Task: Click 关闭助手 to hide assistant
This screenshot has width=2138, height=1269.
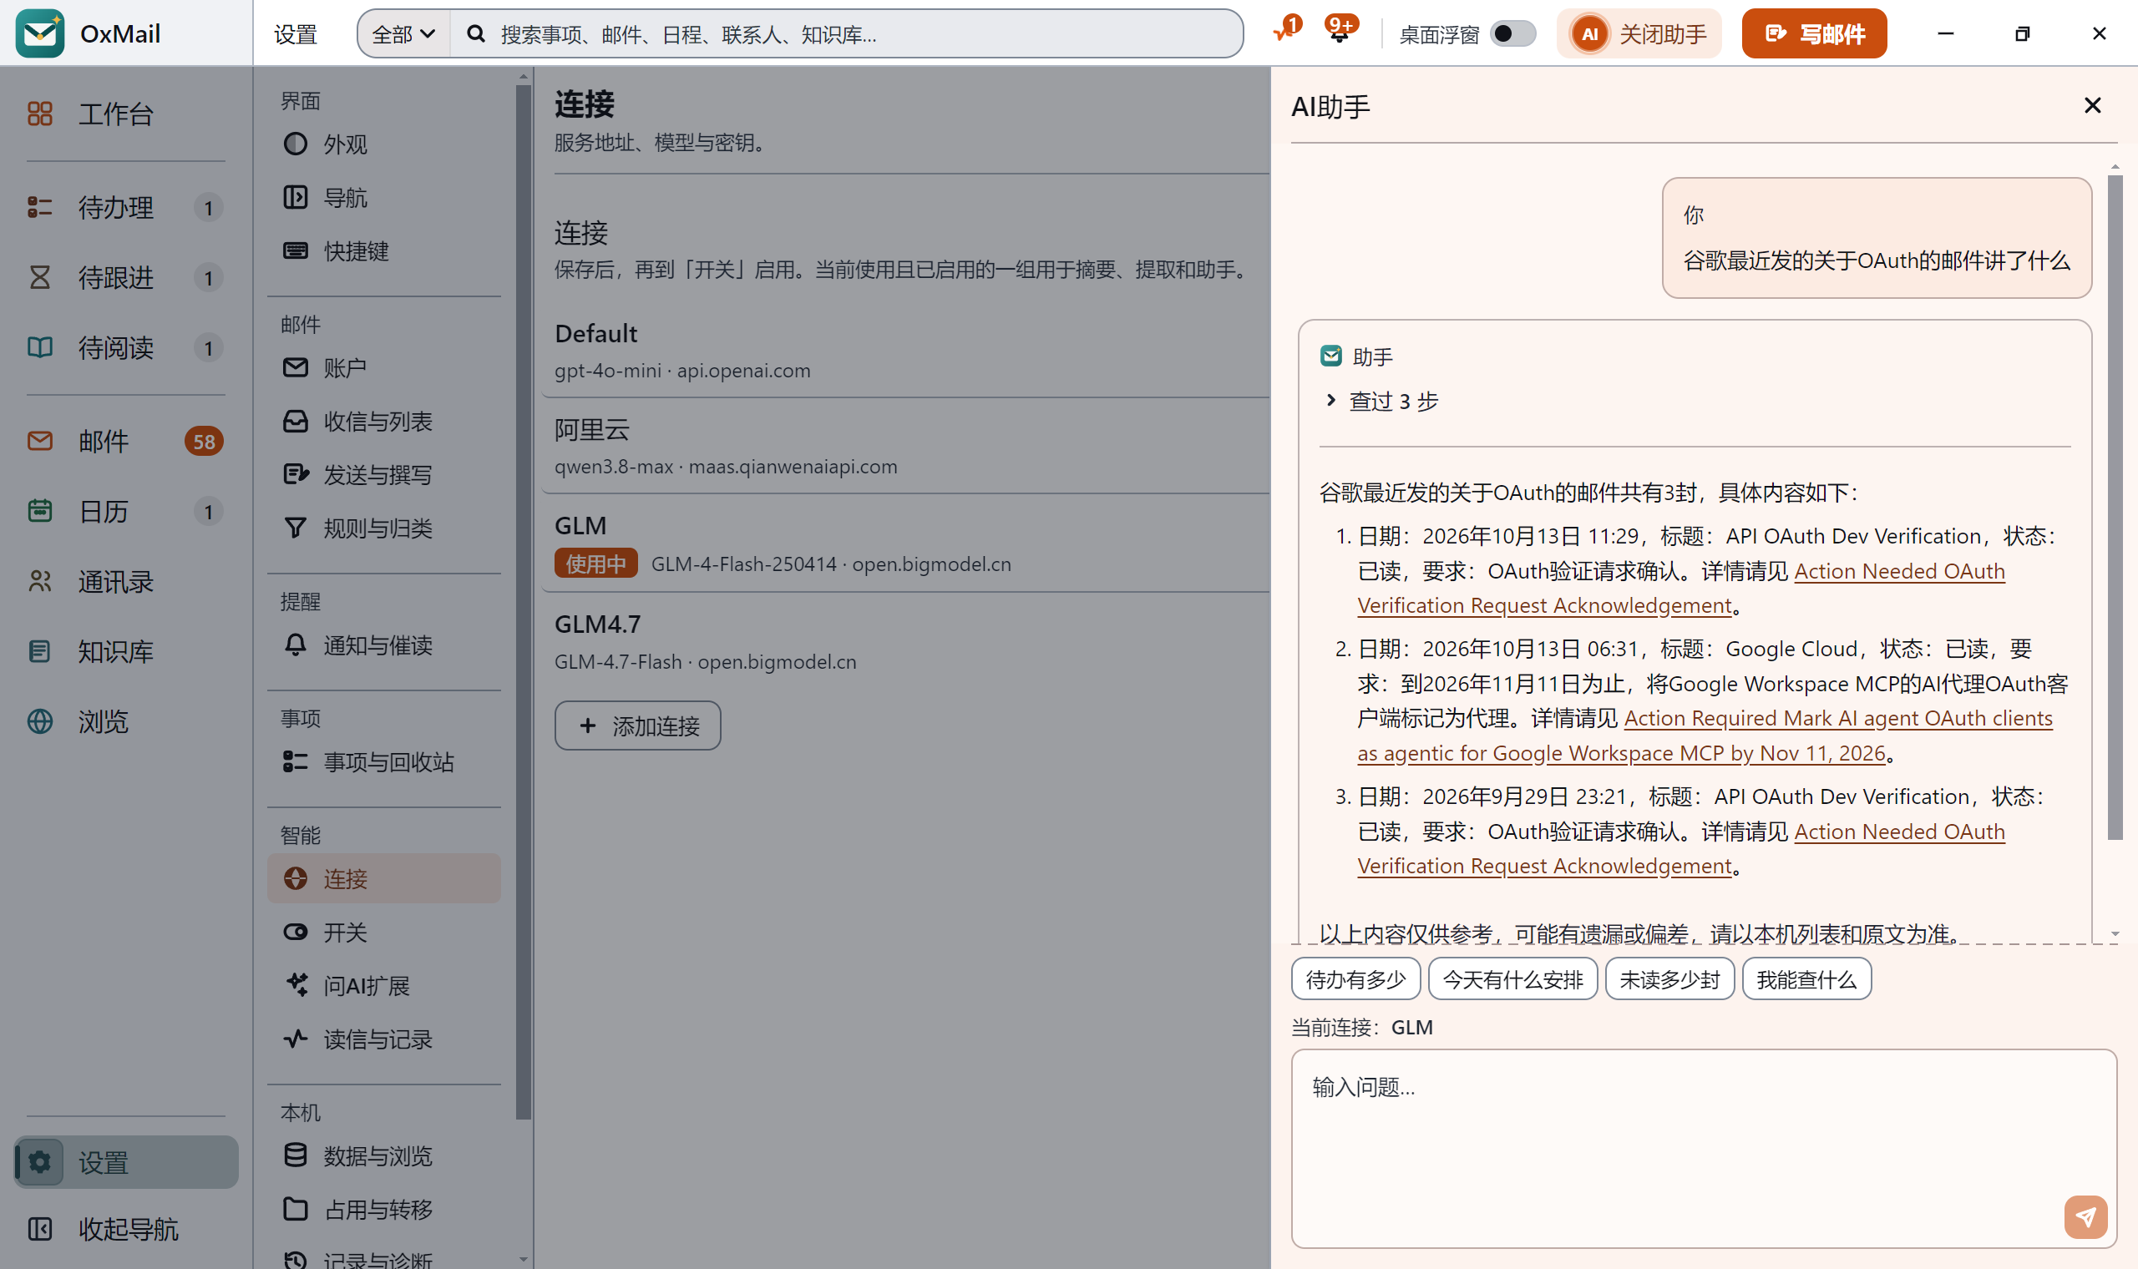Action: point(1639,34)
